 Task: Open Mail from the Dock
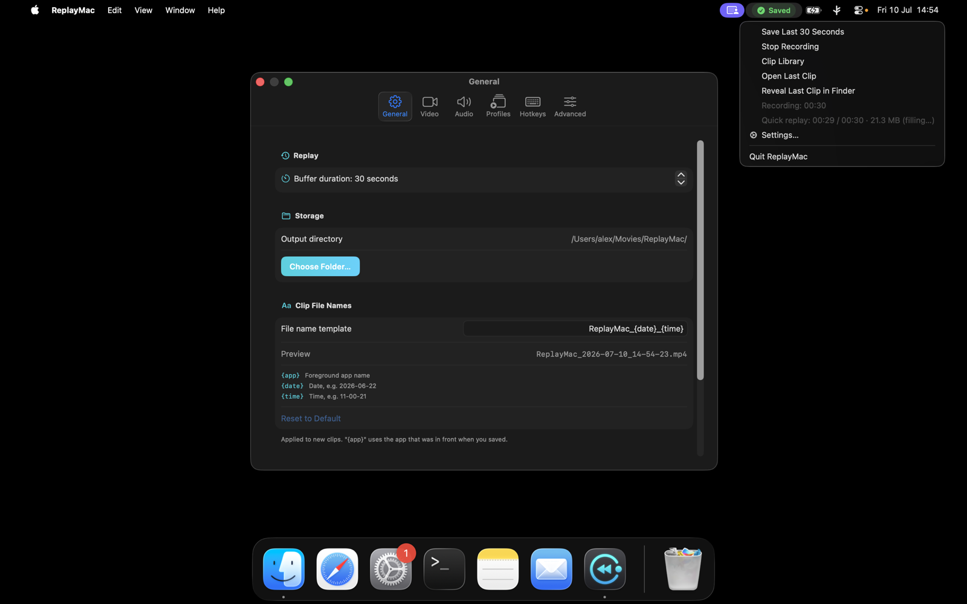pos(551,569)
